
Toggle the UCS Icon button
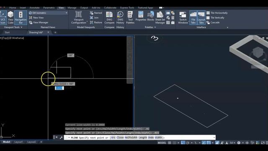3,18
